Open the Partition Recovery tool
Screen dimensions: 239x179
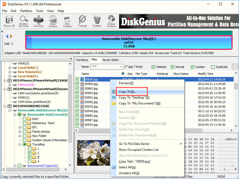pos(24,22)
